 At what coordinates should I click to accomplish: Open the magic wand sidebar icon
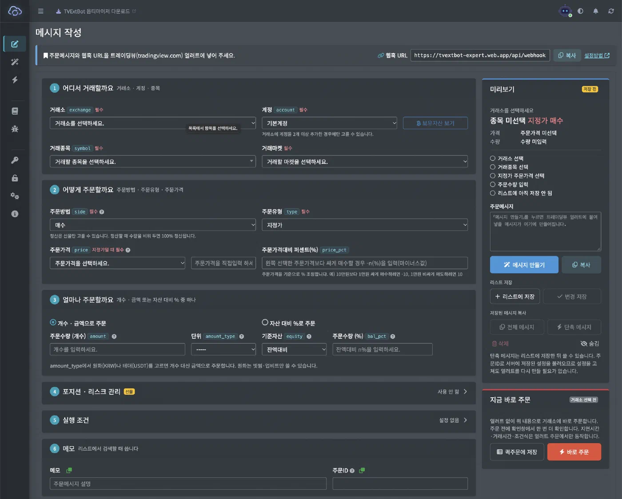tap(15, 62)
